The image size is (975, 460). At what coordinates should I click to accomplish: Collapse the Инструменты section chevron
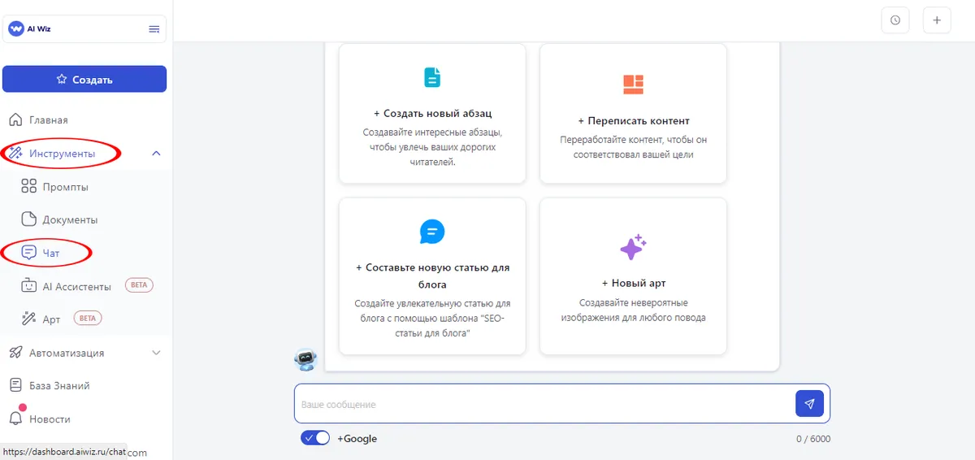[156, 154]
